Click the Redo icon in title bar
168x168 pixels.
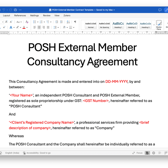pos(10,10)
